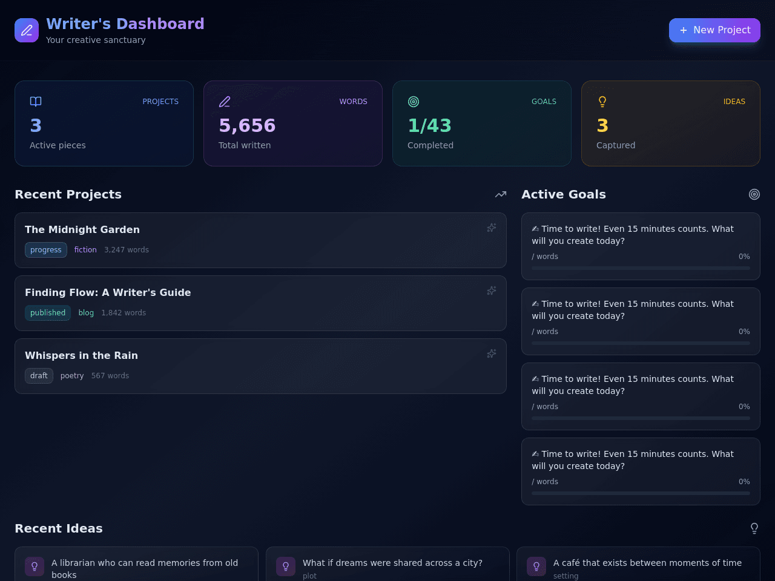This screenshot has width=775, height=581.
Task: Click the target icon beside Active Goals
Action: coord(754,194)
